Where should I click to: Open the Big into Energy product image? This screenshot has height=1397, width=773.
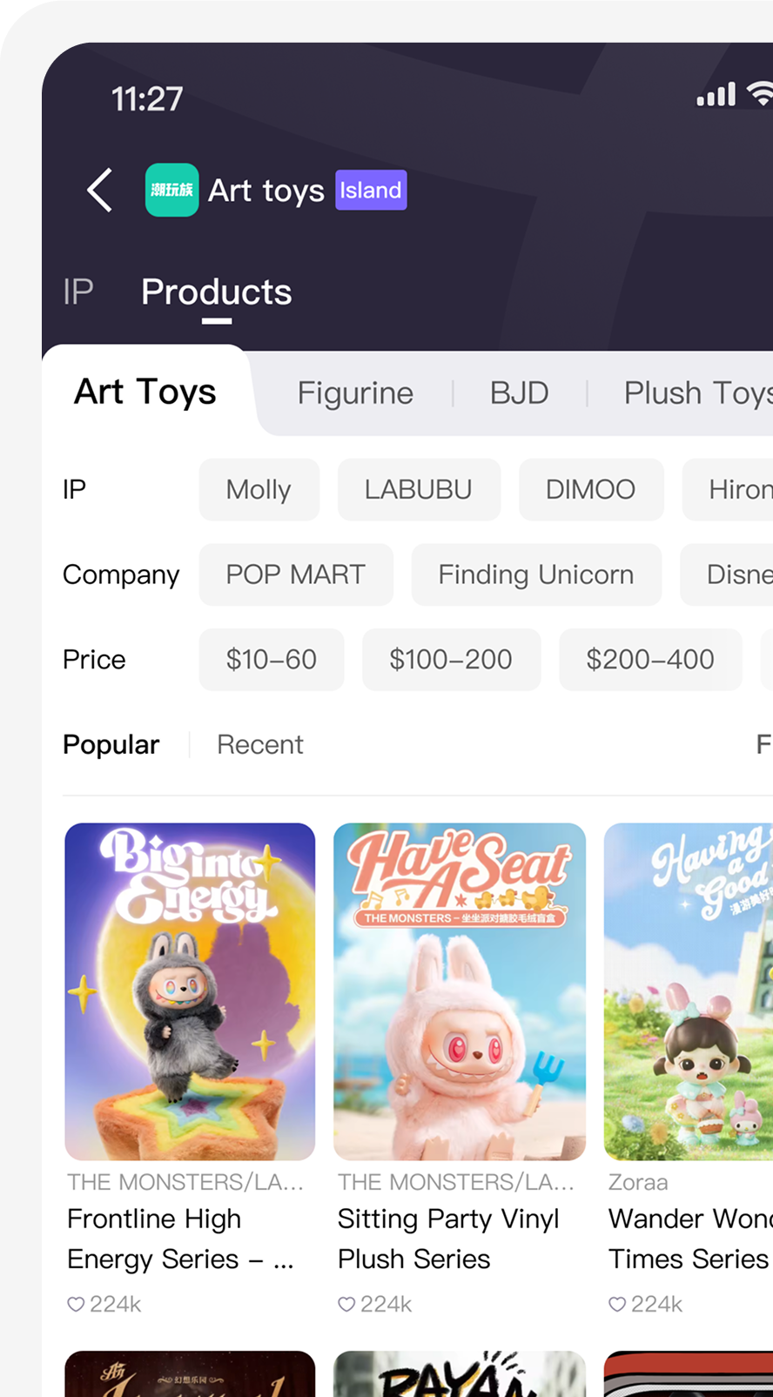(x=190, y=991)
